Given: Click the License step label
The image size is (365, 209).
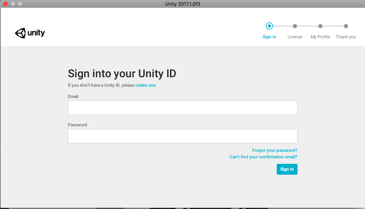Looking at the screenshot, I should coord(295,37).
